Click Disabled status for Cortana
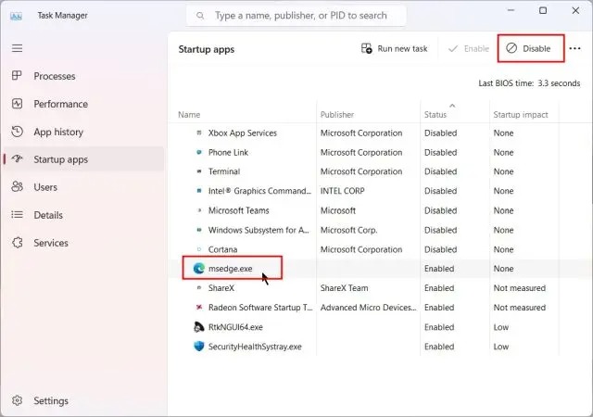Viewport: 593px width, 417px height. coord(441,249)
